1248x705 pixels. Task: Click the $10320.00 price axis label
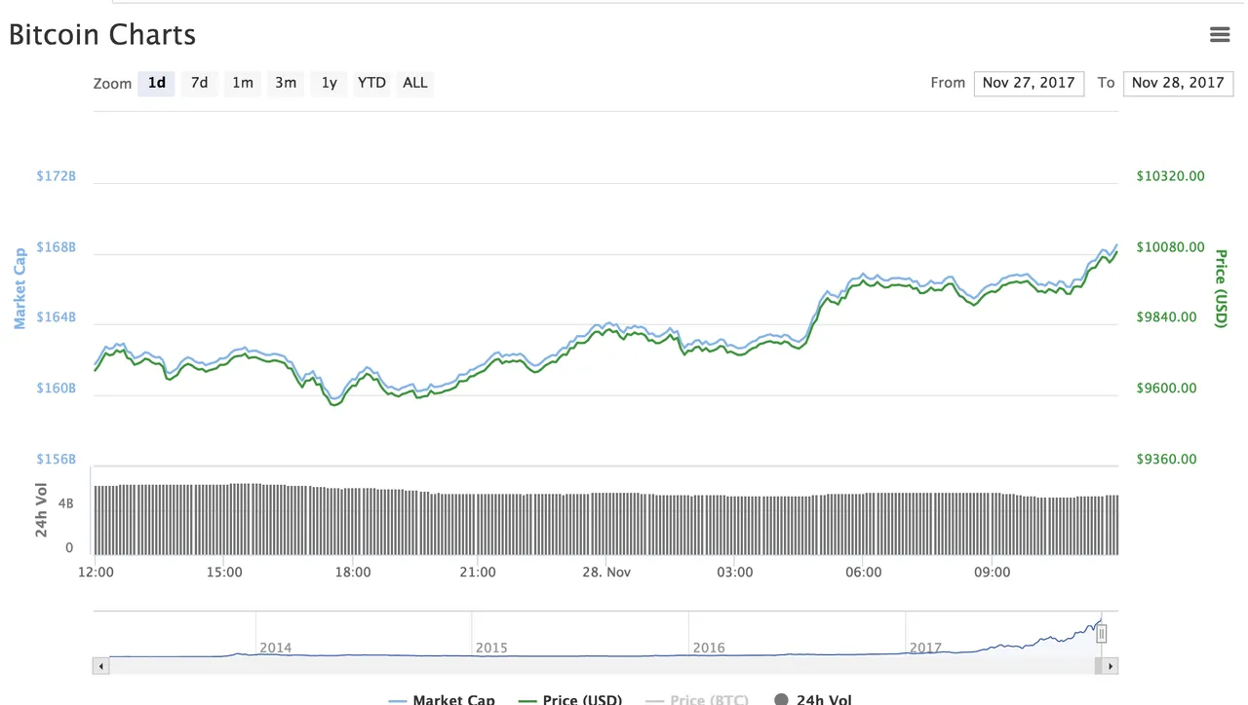[x=1171, y=176]
